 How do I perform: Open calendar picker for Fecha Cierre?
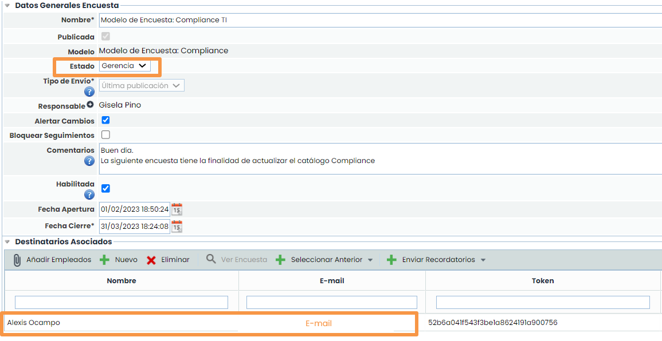[177, 227]
